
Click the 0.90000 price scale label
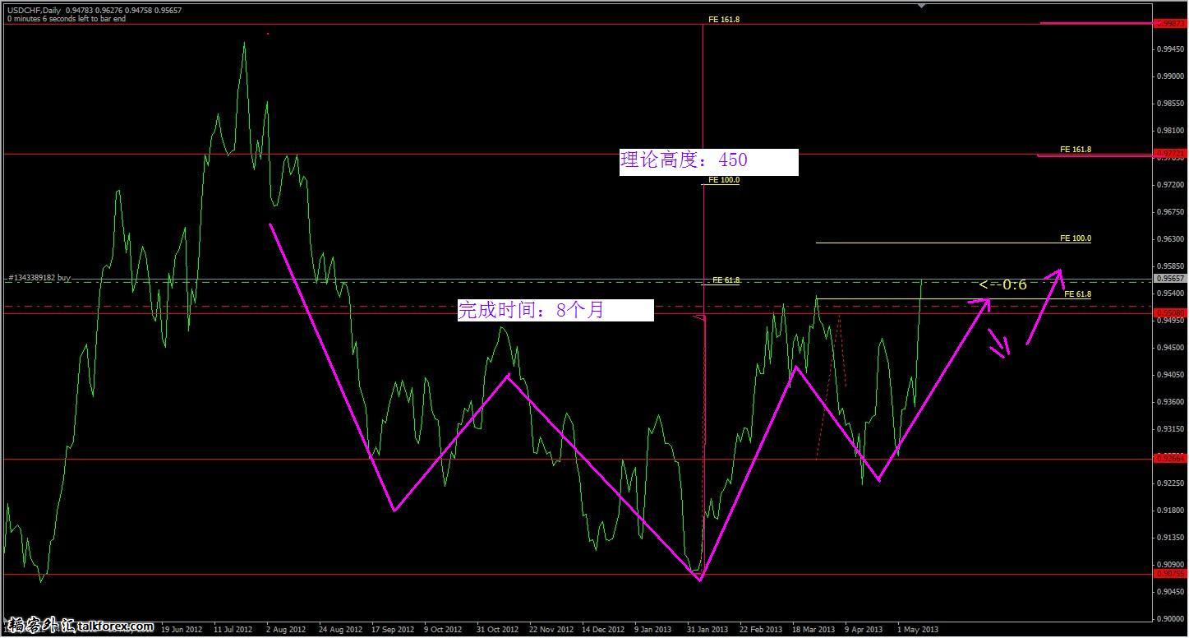pyautogui.click(x=1171, y=619)
